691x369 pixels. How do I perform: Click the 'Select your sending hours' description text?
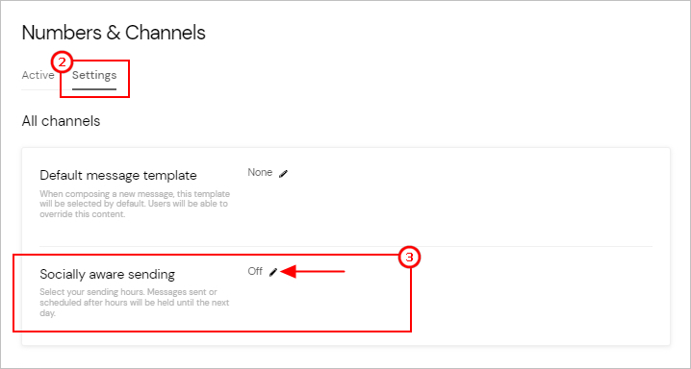[135, 303]
